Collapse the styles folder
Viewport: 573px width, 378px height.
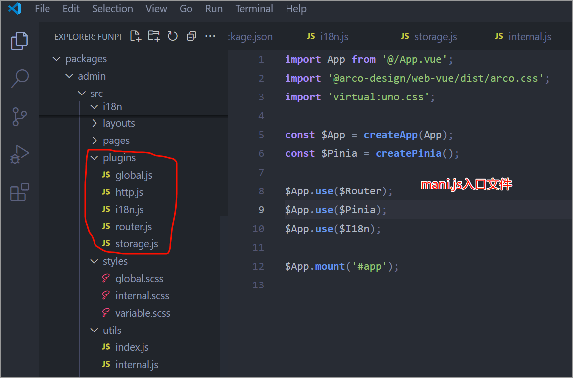115,261
